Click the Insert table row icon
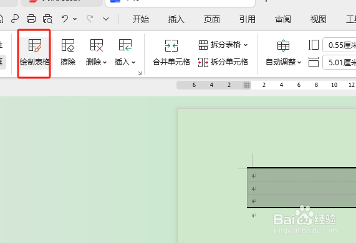This screenshot has height=243, width=356. point(125,45)
